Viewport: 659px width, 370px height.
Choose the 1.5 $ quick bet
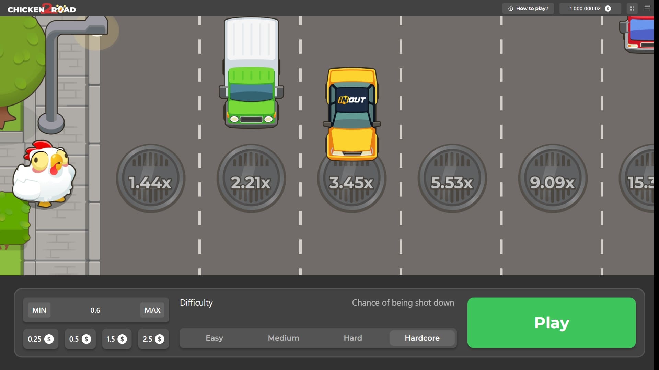pyautogui.click(x=117, y=339)
